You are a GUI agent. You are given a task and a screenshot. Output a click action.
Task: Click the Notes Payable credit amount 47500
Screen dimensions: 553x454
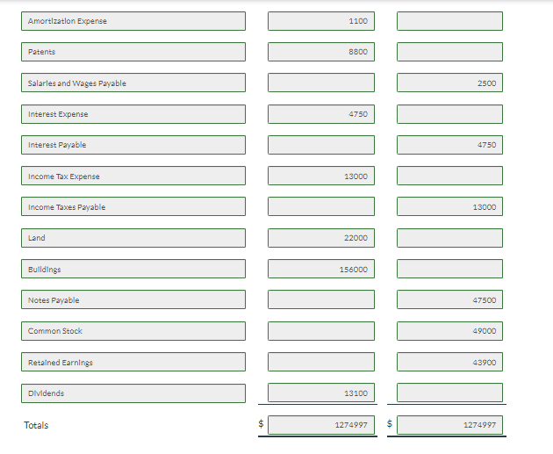[449, 299]
